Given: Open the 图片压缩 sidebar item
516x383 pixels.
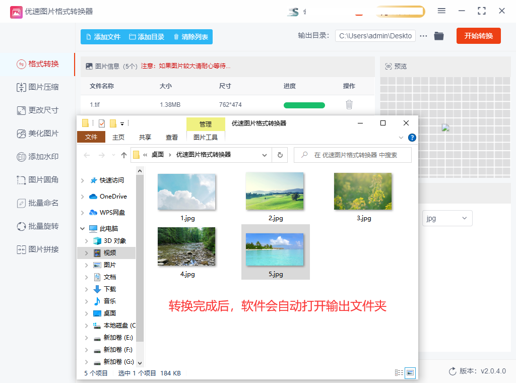Looking at the screenshot, I should click(37, 87).
